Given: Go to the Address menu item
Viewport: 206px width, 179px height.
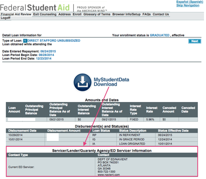Looking at the screenshot, I should 64,14.
